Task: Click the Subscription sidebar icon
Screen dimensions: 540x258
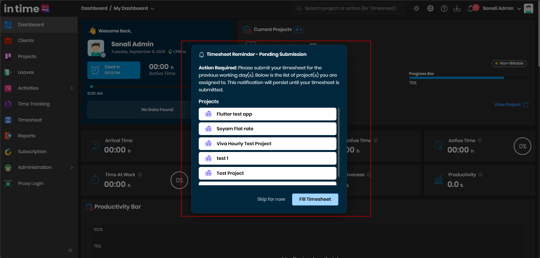Action: (8, 152)
